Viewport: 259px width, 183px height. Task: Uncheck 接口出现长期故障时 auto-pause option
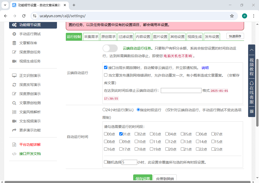click(x=106, y=67)
